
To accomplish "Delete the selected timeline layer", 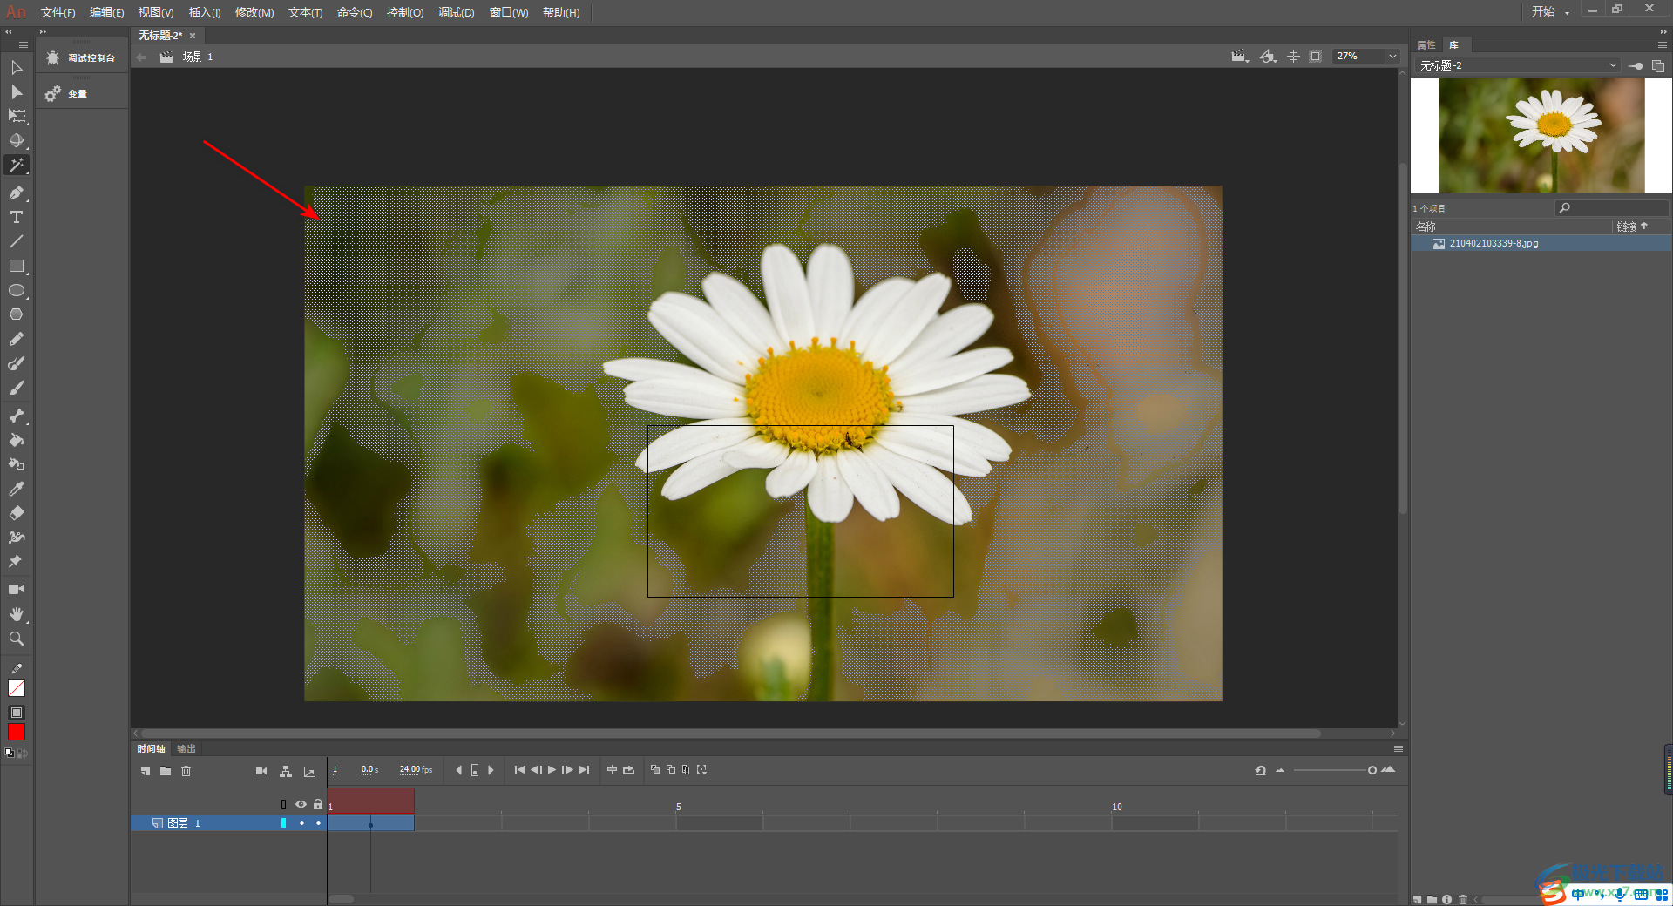I will tap(186, 771).
